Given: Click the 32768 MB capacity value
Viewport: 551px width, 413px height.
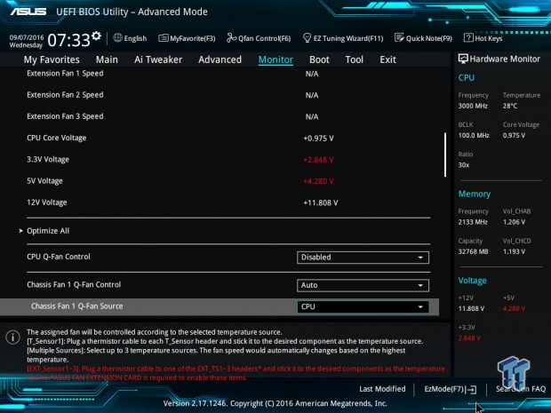Looking at the screenshot, I should click(x=473, y=251).
